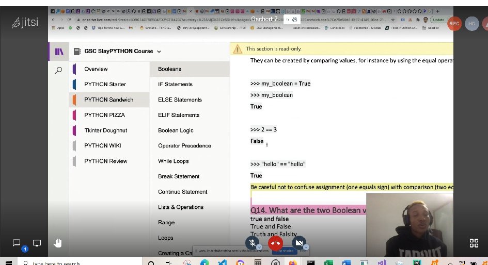This screenshot has width=488, height=265.
Task: Click the presenter's self-view video thumbnail
Action: point(410,225)
